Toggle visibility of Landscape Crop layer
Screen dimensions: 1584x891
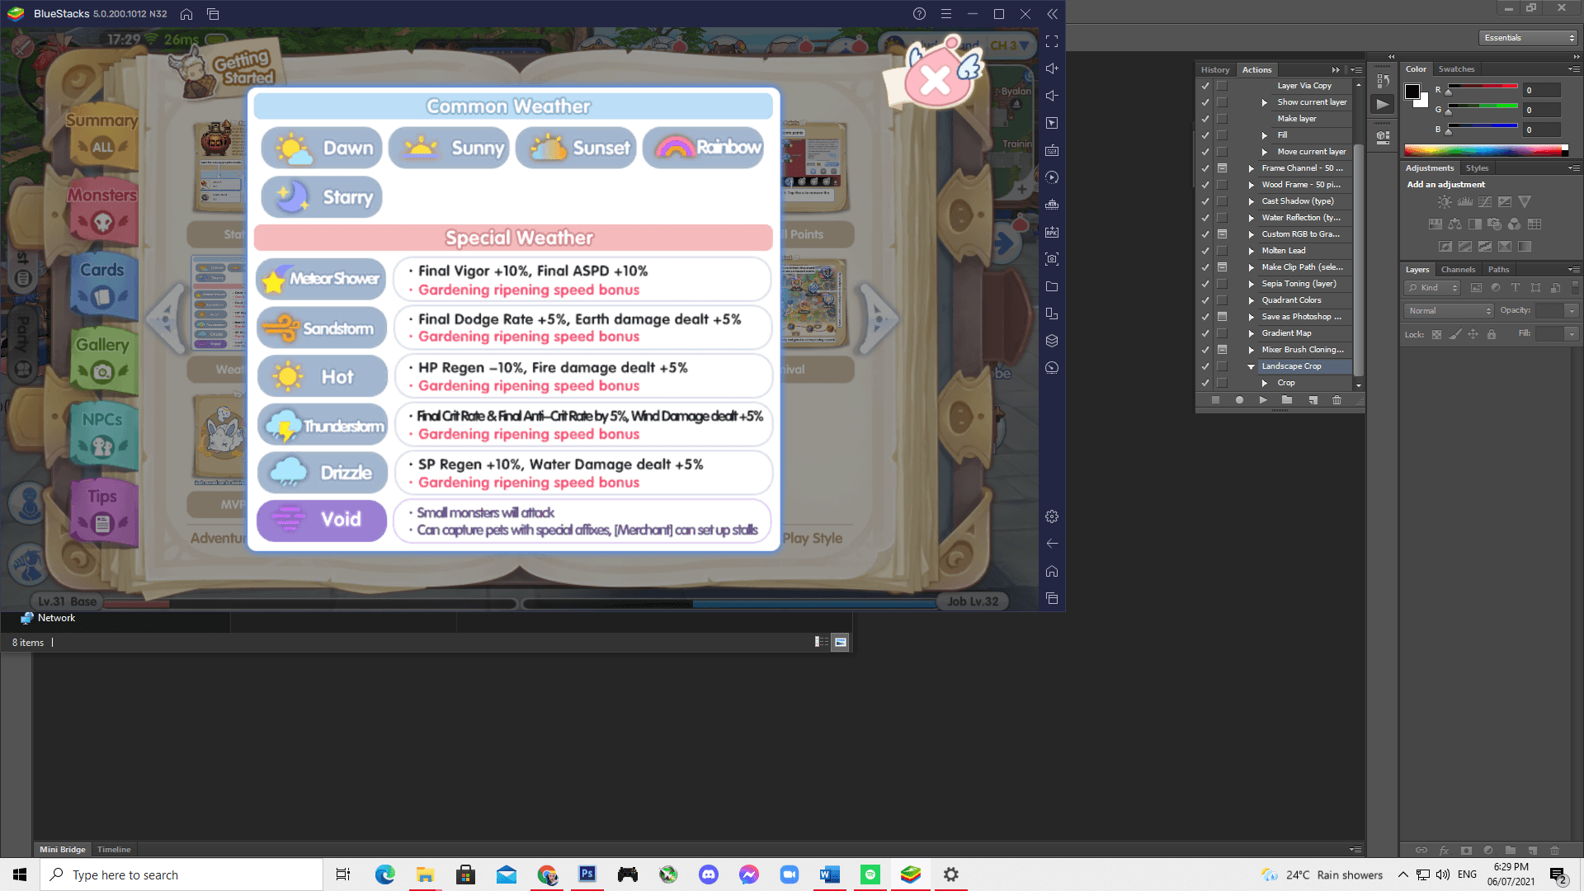pyautogui.click(x=1205, y=365)
